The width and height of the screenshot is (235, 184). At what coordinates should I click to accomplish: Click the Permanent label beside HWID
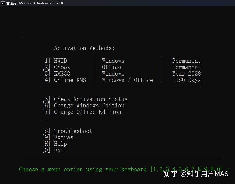(x=186, y=61)
